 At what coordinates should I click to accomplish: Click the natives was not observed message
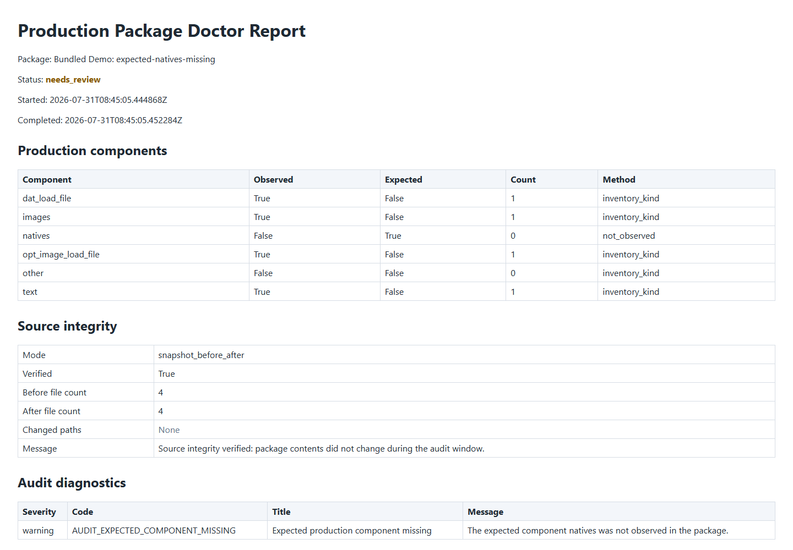tap(598, 531)
